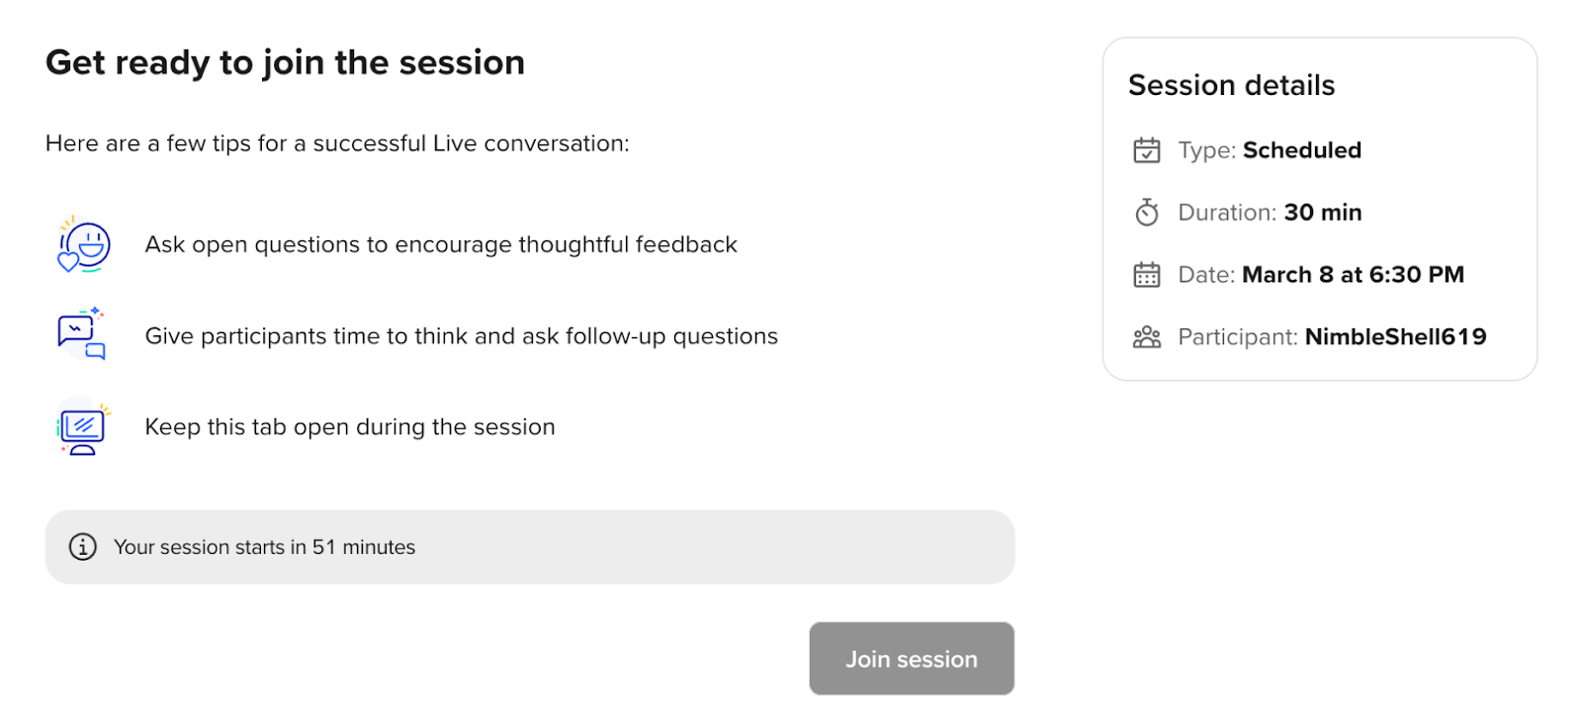Click the 'Give participants time to think' tip
The width and height of the screenshot is (1582, 728).
[461, 336]
